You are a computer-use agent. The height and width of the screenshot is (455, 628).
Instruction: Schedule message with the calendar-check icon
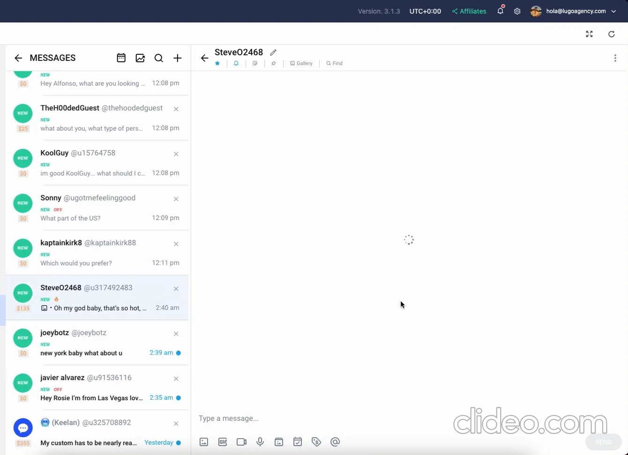tap(298, 442)
